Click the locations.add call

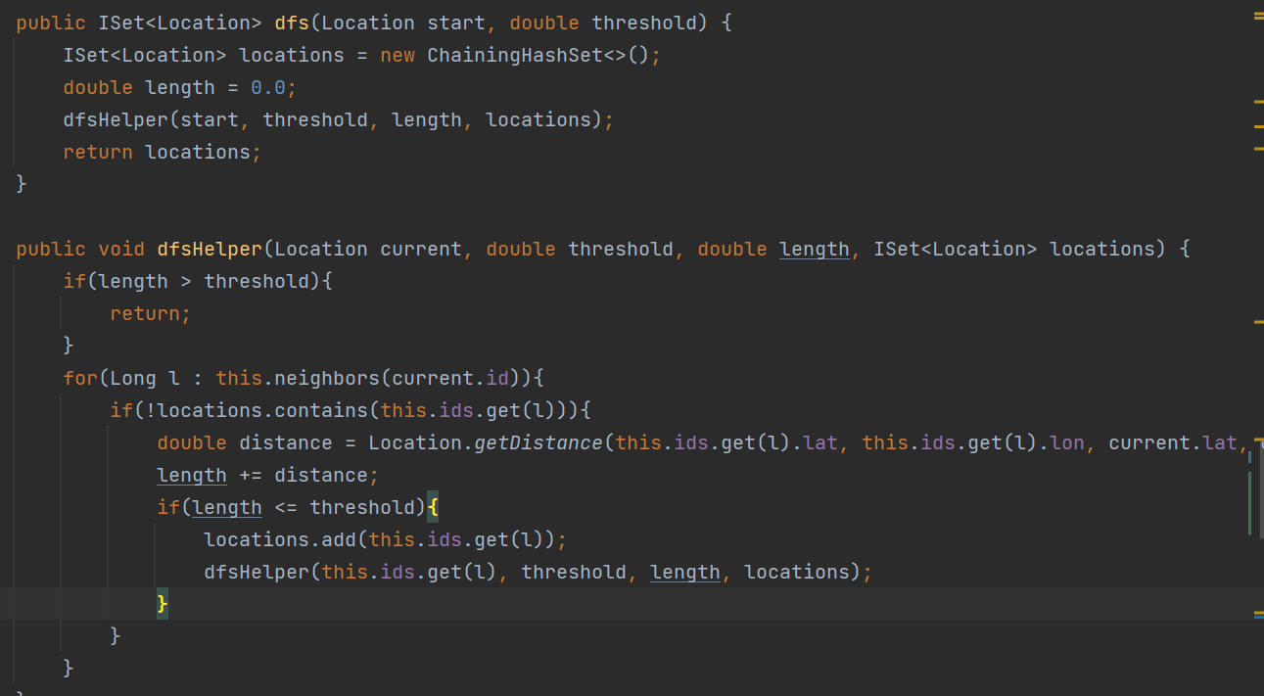click(x=264, y=539)
